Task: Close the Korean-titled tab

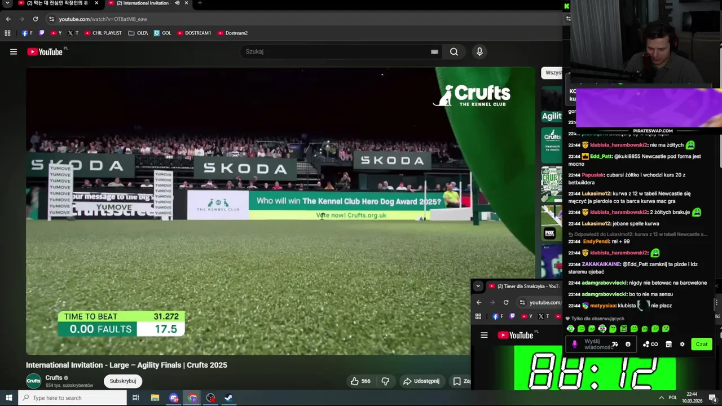Action: click(96, 3)
